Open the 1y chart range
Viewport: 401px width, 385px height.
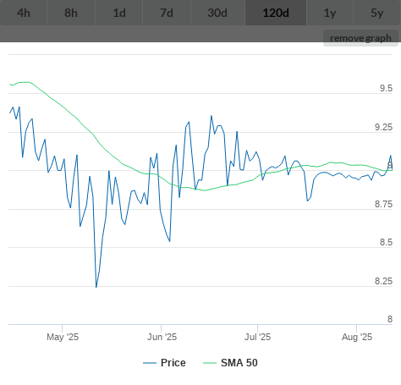pyautogui.click(x=330, y=13)
